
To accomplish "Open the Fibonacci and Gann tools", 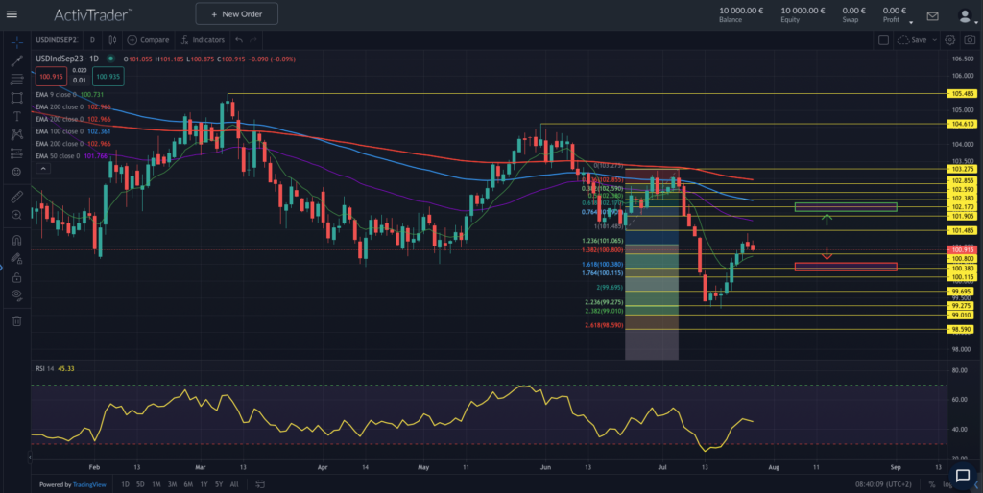I will 17,79.
